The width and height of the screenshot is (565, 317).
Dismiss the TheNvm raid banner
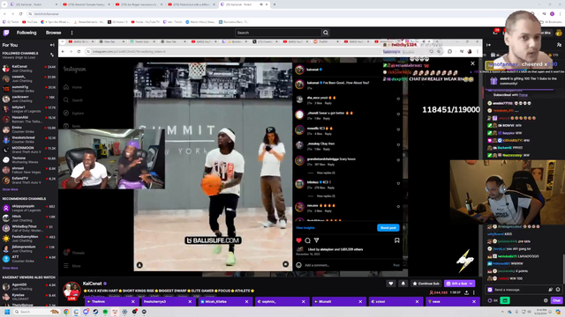pos(133,301)
